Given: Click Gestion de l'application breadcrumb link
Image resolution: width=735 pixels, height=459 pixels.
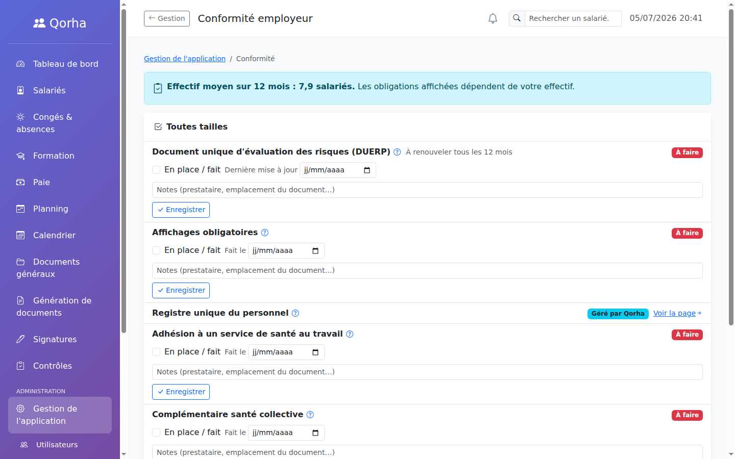Looking at the screenshot, I should pos(185,59).
